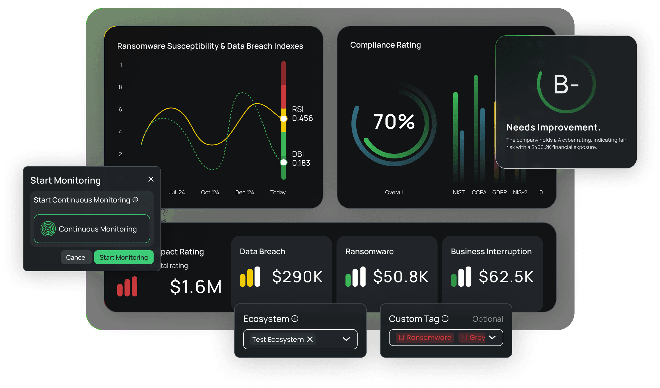This screenshot has height=388, width=660.
Task: Click the Ransomware card green bars icon
Action: point(355,277)
